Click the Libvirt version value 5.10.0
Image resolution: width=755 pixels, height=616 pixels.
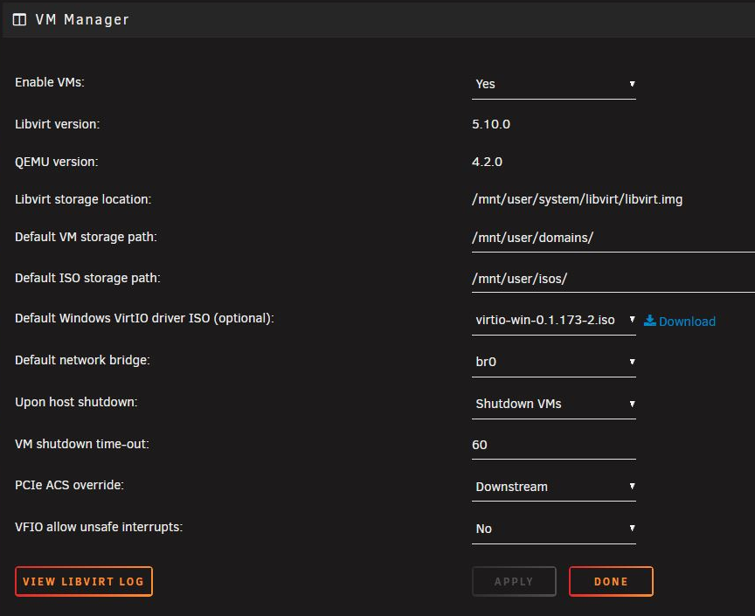tap(490, 124)
